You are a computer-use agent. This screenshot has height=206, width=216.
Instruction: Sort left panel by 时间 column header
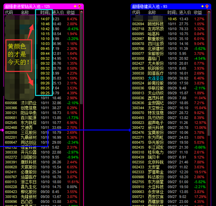45,12
